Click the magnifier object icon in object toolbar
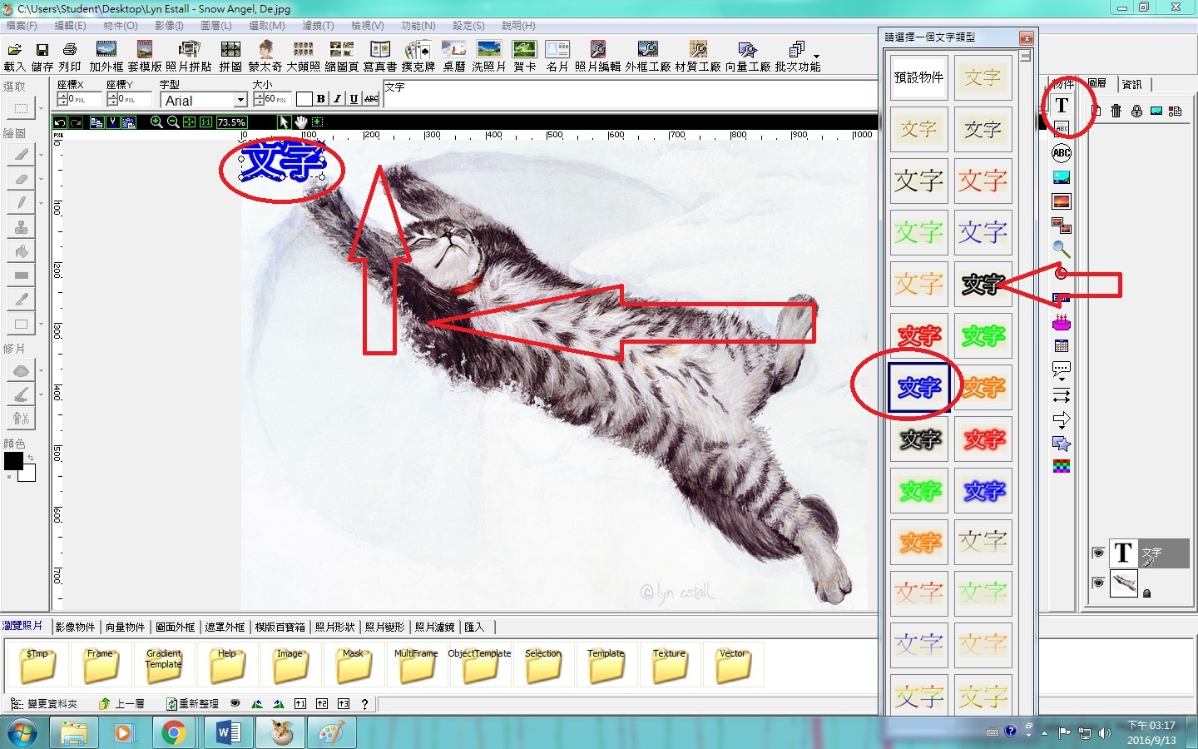Screen dimensions: 1198x749 tap(1062, 249)
